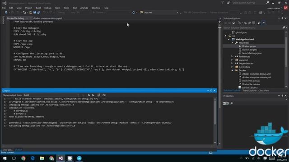This screenshot has height=162, width=289.
Task: Collapse the WebApplication1 project node
Action: click(229, 39)
